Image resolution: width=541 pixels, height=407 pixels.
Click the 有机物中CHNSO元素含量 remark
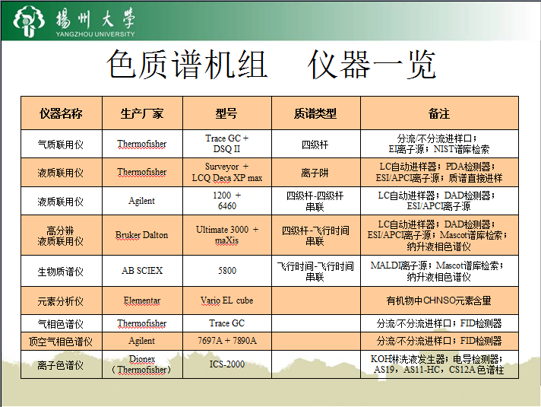tap(439, 300)
